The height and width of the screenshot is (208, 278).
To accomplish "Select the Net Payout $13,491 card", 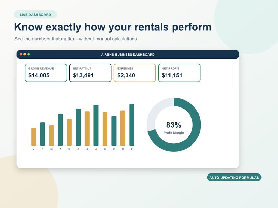I will click(90, 73).
